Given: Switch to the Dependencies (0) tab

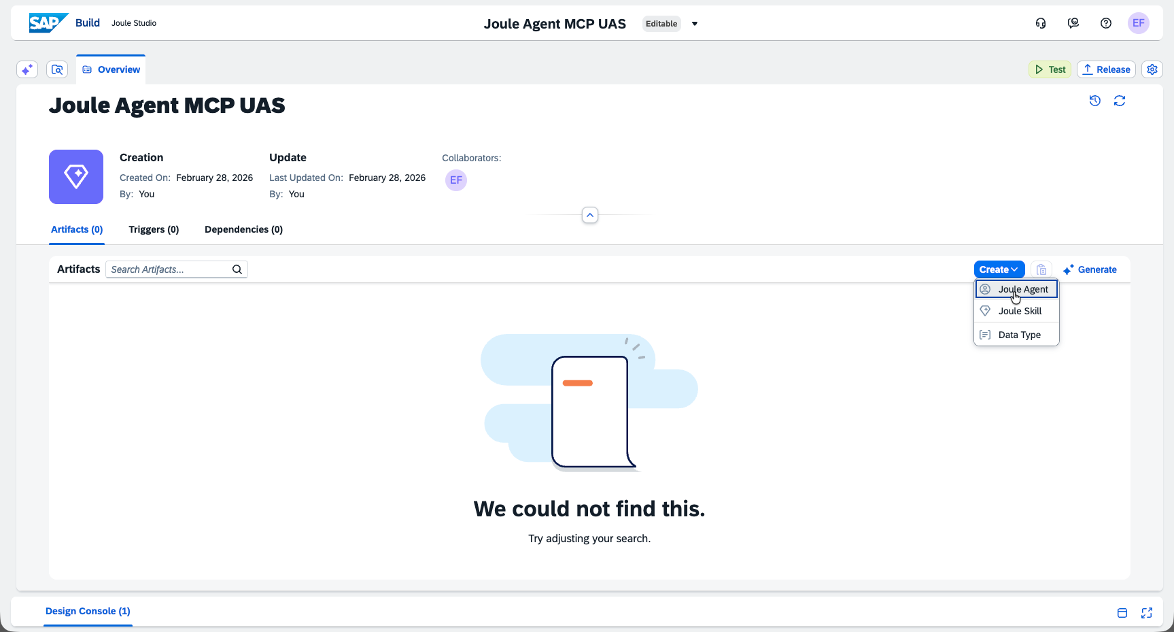Looking at the screenshot, I should 243,229.
